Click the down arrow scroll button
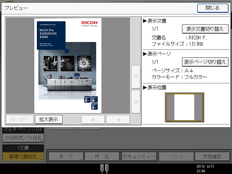Image resolution: width=232 pixels, height=174 pixels. [x=135, y=101]
